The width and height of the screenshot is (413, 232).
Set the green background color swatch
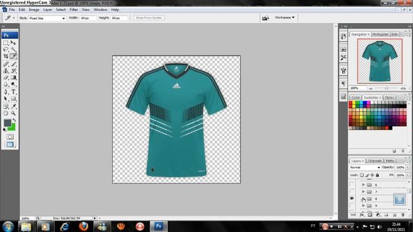[12, 128]
